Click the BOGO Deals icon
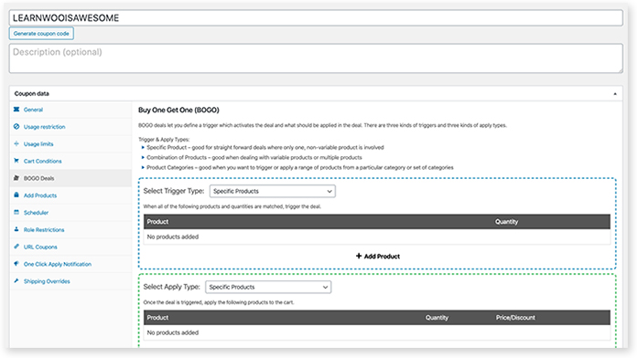 coord(16,178)
